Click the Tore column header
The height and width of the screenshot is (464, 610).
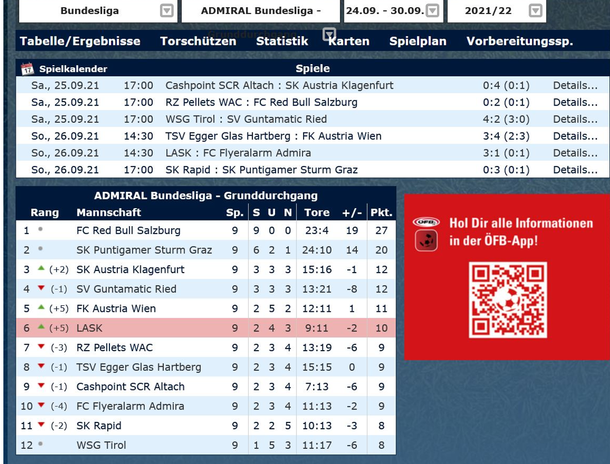click(317, 212)
